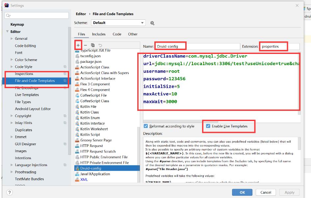Expand the Color Scheme node
The width and height of the screenshot is (311, 198).
(x=12, y=60)
